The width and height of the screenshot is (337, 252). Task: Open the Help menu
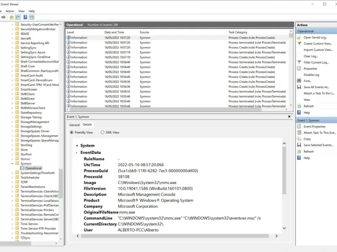click(32, 11)
